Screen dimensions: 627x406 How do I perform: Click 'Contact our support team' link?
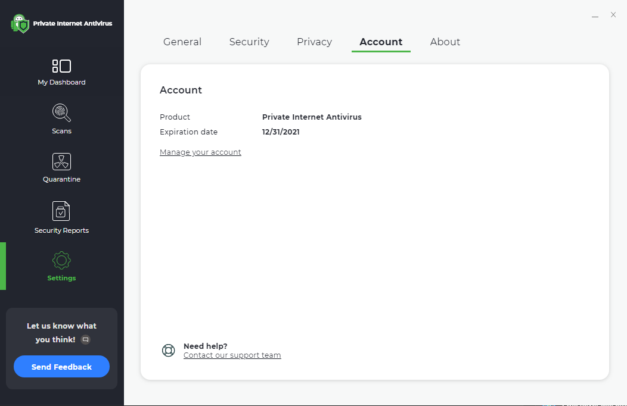click(x=232, y=355)
